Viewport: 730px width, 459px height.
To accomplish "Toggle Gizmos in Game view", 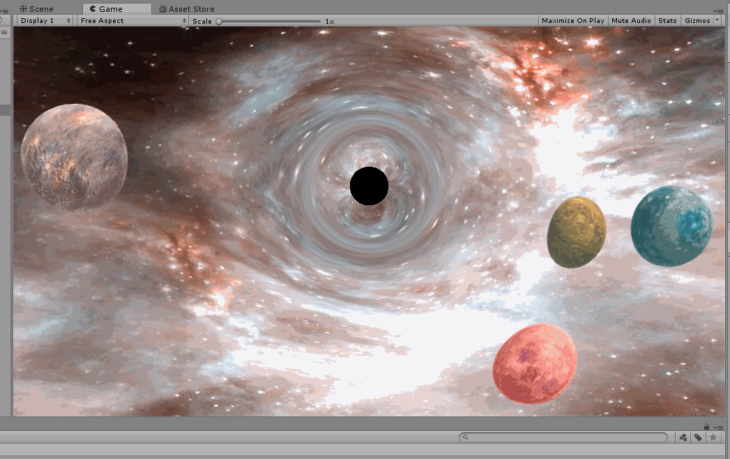I will tap(697, 20).
